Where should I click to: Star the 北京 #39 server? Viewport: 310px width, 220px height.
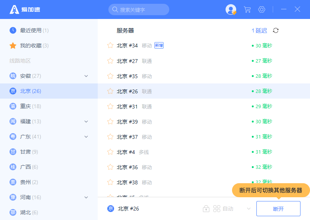click(110, 121)
